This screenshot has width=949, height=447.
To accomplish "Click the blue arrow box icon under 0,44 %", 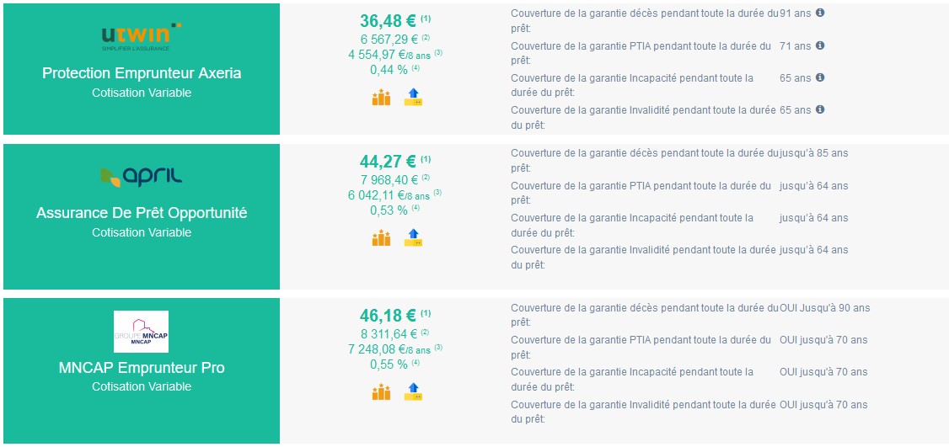I will click(413, 97).
